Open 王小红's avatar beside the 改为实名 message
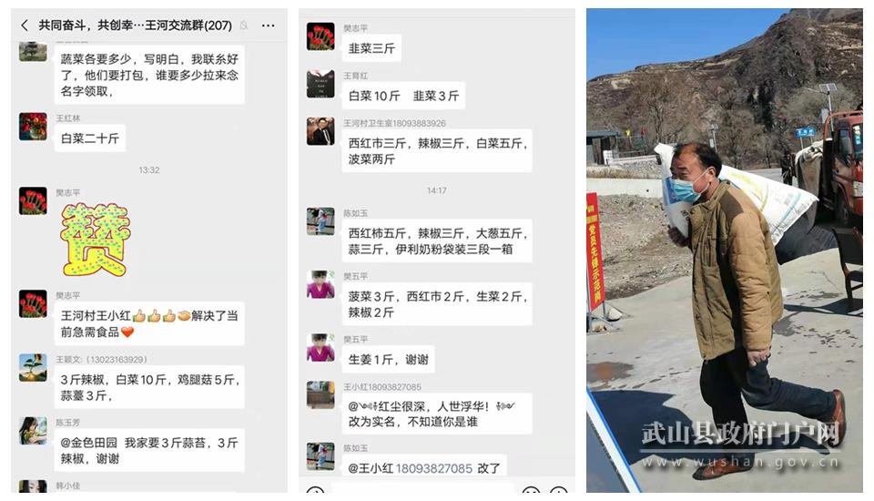 pos(320,395)
